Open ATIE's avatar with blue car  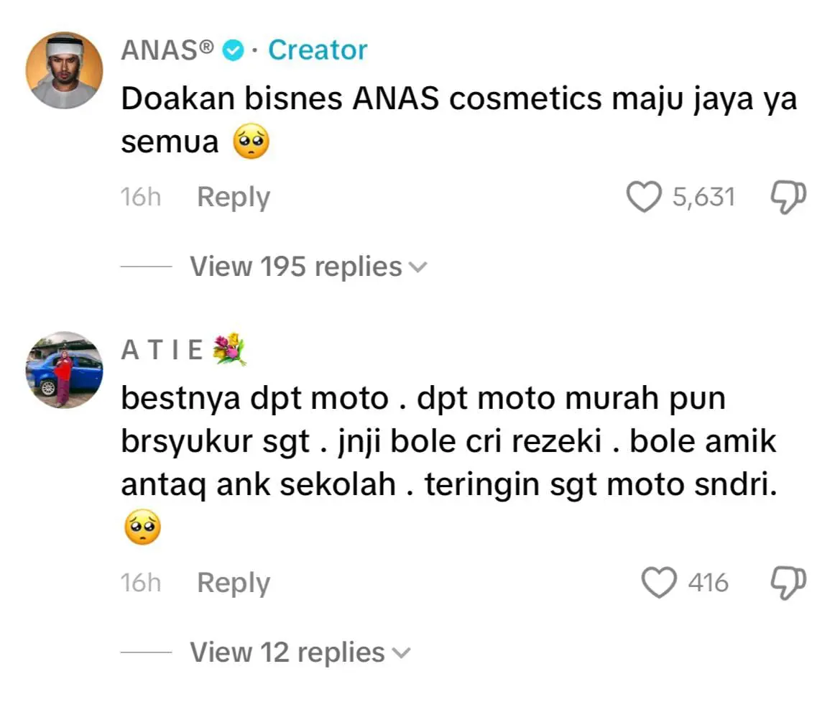64,370
